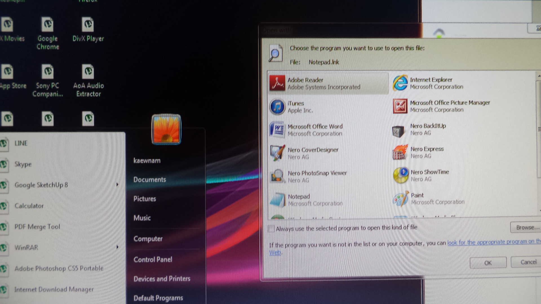Click the user account flower picture

tap(166, 129)
